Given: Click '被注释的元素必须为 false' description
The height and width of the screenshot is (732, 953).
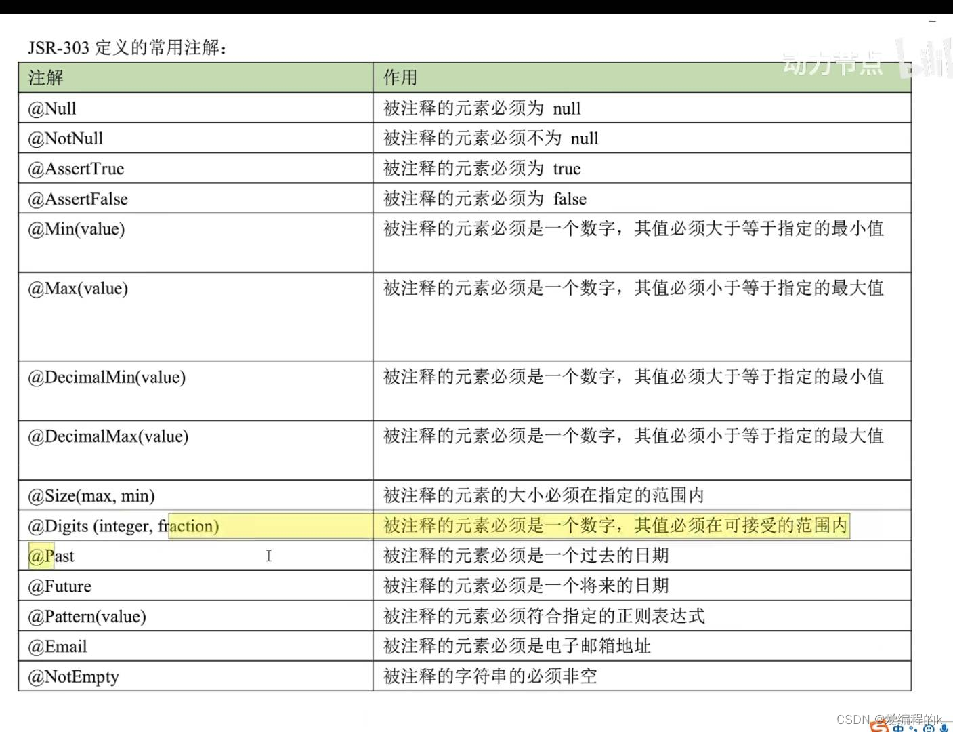Looking at the screenshot, I should pos(485,199).
